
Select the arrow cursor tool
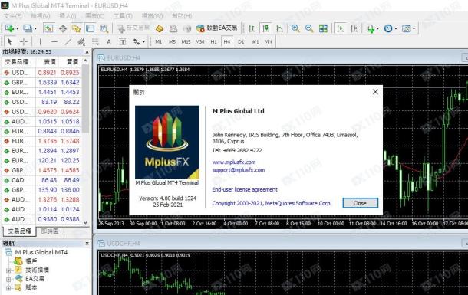[9, 41]
